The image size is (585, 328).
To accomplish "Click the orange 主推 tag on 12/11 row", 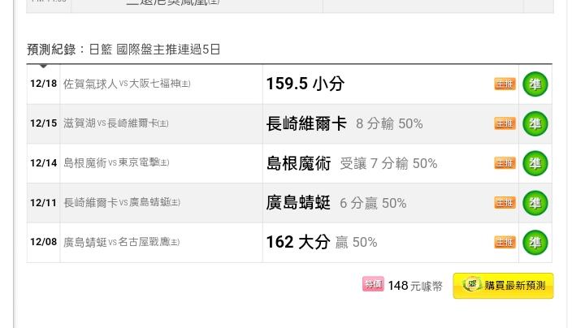I will (x=505, y=203).
